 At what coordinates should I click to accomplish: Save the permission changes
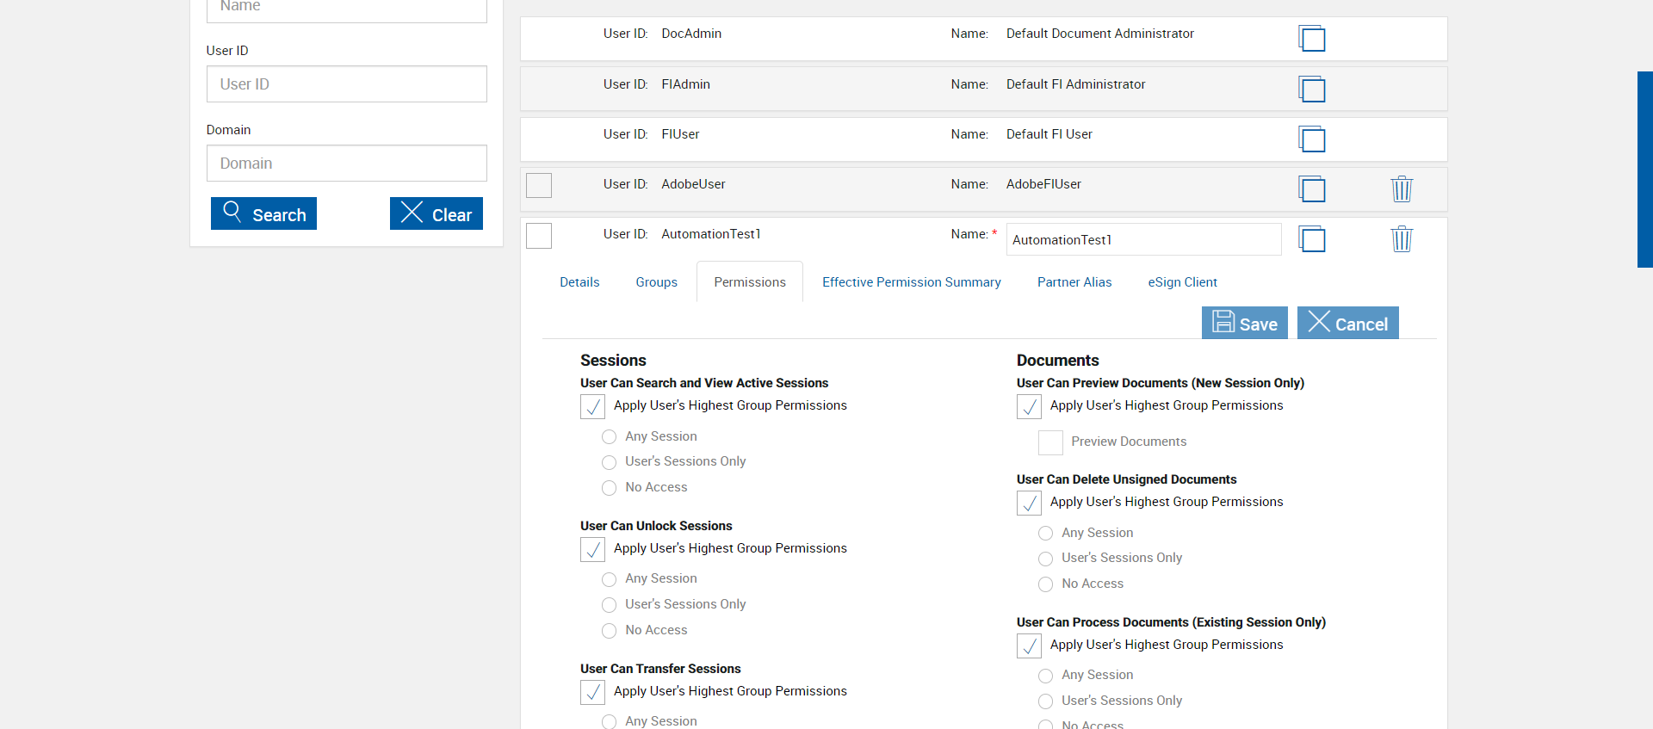pos(1244,323)
